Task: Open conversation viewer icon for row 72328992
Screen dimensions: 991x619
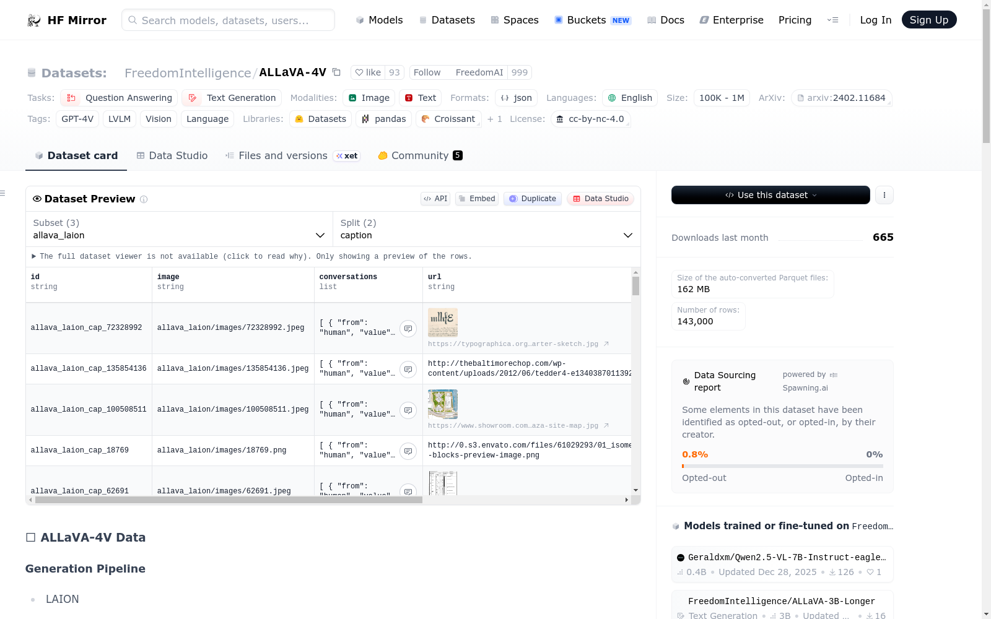Action: pos(408,328)
